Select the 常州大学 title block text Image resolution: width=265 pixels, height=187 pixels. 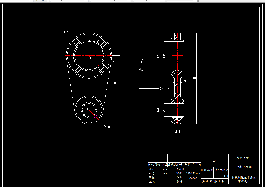(243, 158)
